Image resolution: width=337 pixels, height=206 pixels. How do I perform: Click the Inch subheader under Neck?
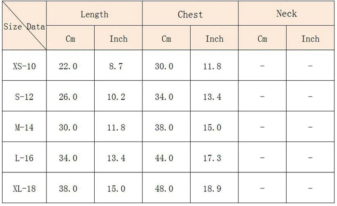pos(310,39)
